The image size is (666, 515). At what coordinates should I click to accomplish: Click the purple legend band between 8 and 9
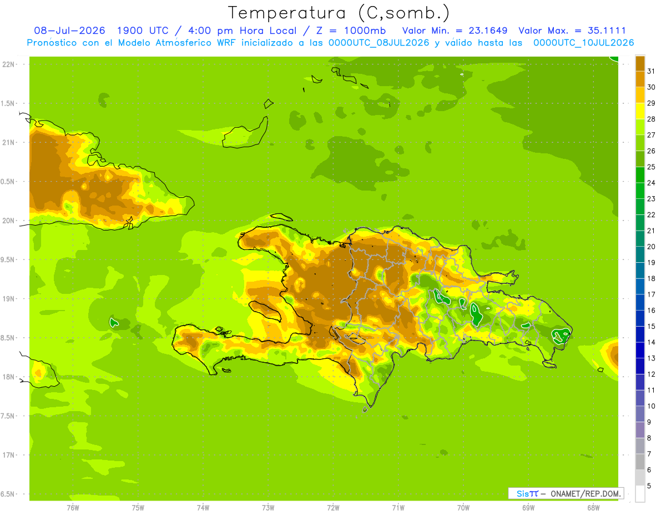click(640, 430)
